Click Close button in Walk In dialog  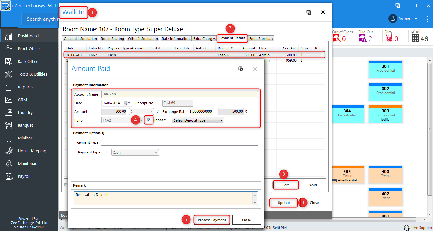tap(314, 203)
